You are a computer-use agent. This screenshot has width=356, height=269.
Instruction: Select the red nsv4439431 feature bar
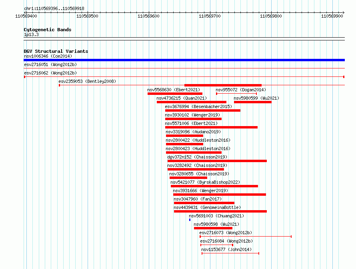point(220,211)
